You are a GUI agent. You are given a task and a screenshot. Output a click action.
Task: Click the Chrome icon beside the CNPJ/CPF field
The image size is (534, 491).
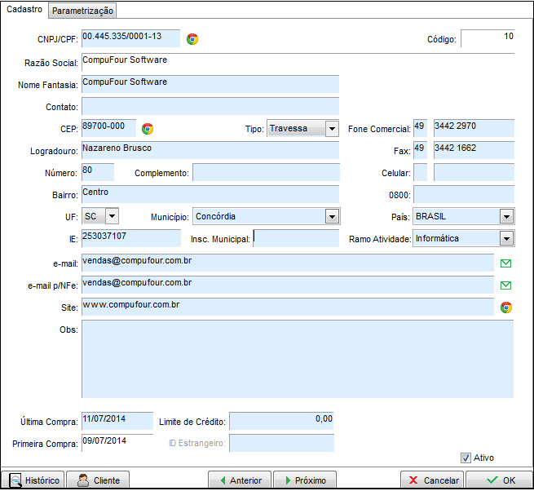point(192,39)
